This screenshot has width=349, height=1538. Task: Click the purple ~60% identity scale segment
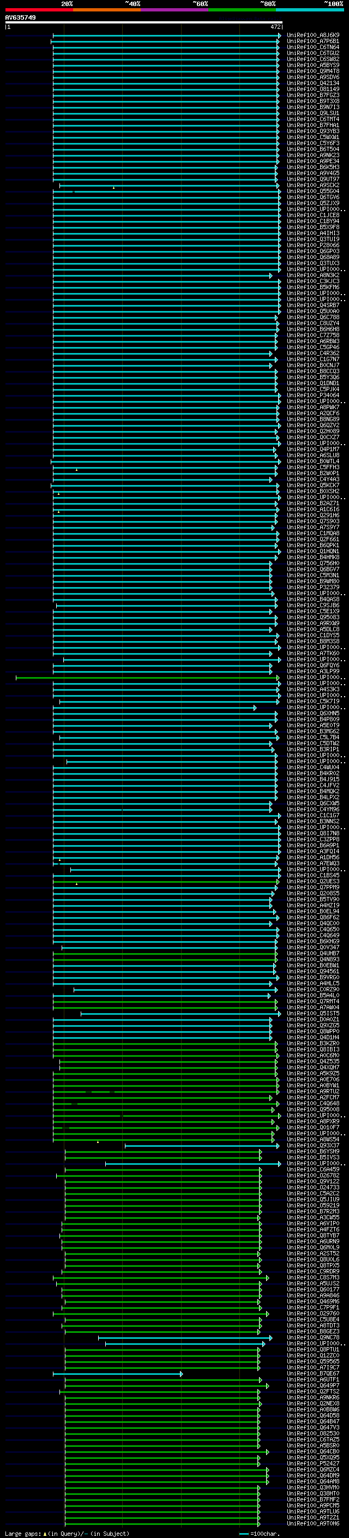pyautogui.click(x=174, y=10)
